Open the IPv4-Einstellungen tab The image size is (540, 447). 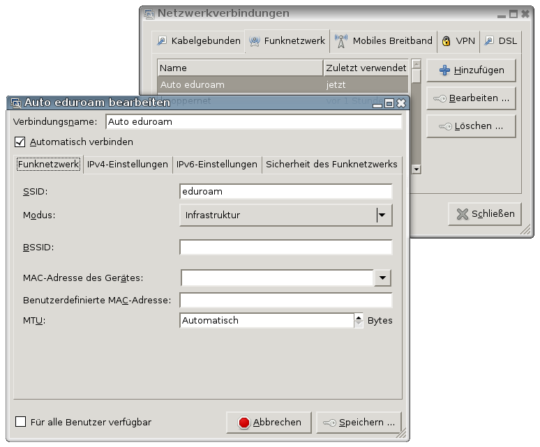point(128,165)
